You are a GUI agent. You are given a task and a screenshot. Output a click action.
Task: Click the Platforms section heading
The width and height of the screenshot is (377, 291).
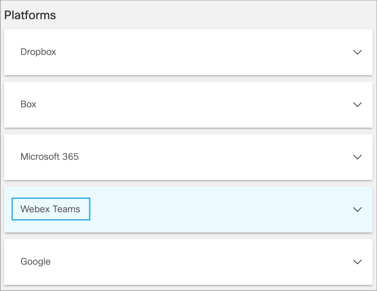(x=30, y=15)
